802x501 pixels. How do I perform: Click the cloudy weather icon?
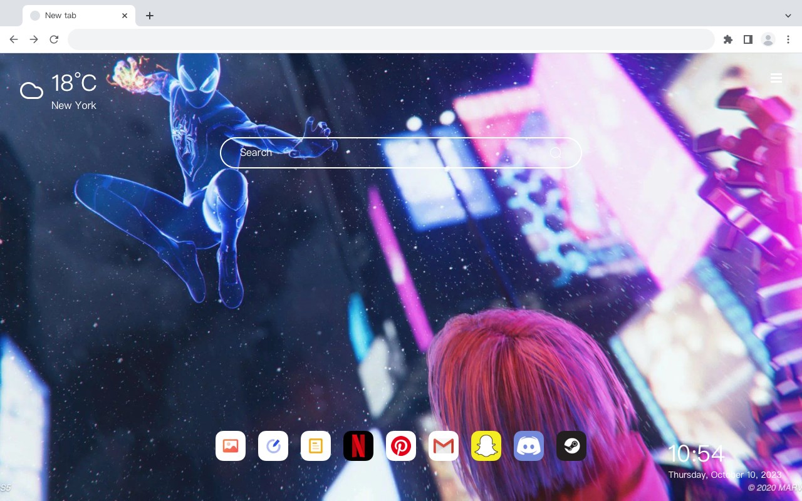[31, 91]
